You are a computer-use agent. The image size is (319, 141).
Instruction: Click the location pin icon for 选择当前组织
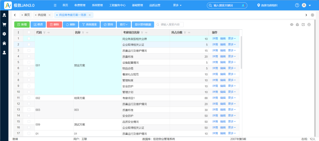coord(258,5)
